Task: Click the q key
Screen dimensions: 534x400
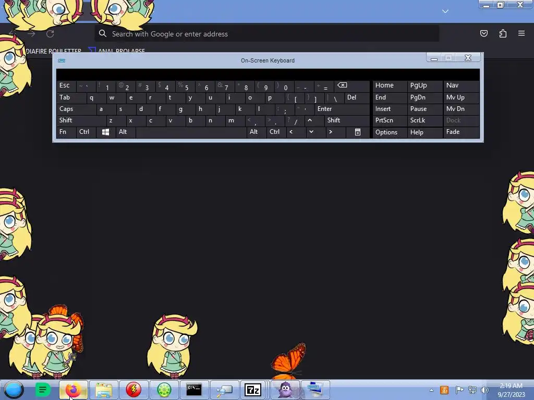Action: coord(96,97)
